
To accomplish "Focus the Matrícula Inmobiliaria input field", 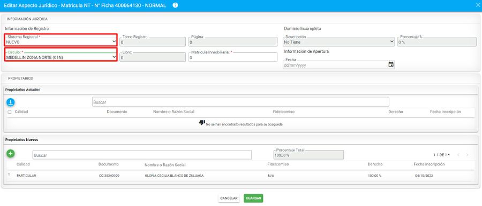I will click(233, 57).
